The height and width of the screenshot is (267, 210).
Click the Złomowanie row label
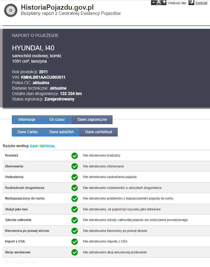14,166
